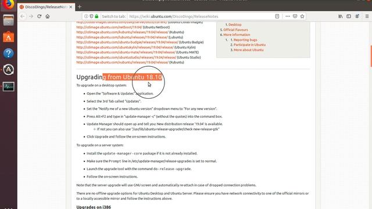Bookmark this page with star icon

[x=302, y=16]
